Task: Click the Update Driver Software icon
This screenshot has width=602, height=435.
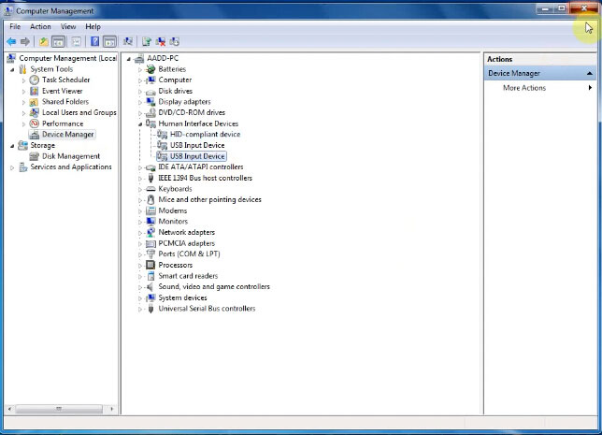Action: (x=146, y=41)
